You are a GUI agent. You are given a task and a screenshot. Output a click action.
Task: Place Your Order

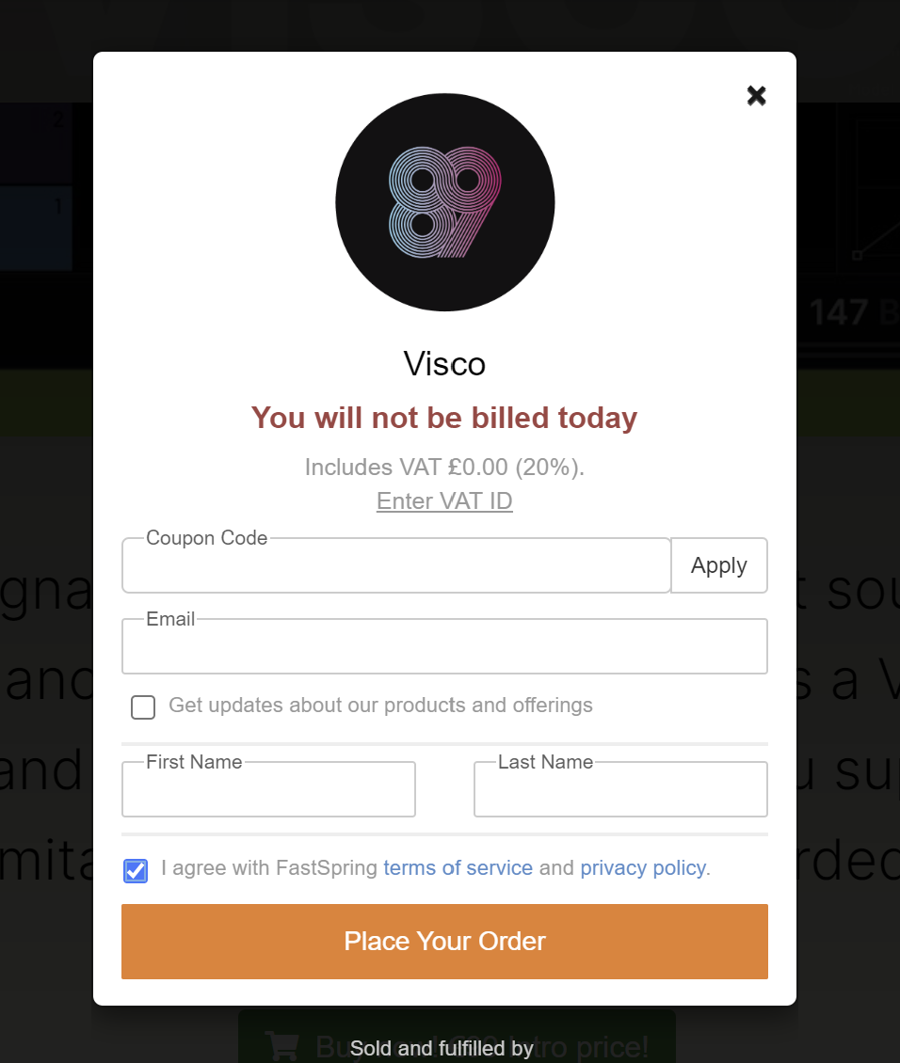pyautogui.click(x=445, y=941)
